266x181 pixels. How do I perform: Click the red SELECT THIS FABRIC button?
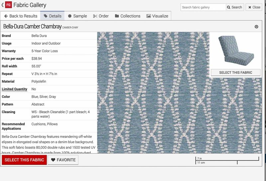[24, 160]
